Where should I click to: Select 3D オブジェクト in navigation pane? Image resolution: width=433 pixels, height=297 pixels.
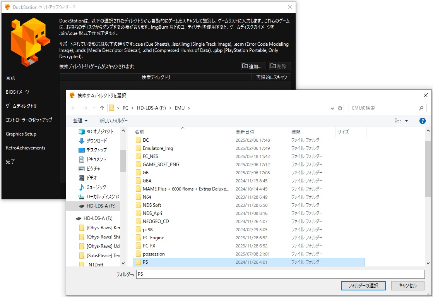[96, 132]
